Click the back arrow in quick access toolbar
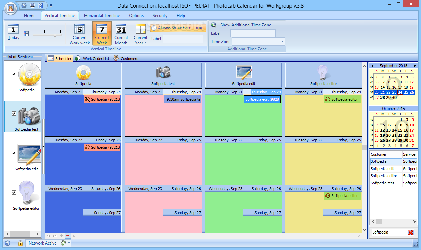 point(24,5)
